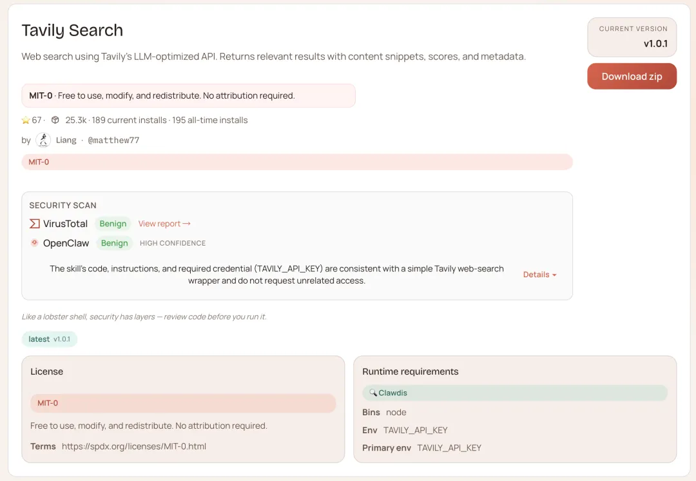
Task: Open the @matthew77 author profile link
Action: pyautogui.click(x=113, y=140)
